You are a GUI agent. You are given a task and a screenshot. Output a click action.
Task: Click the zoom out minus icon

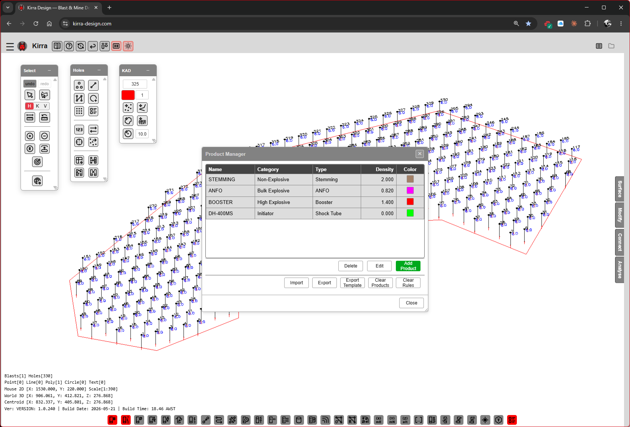tap(44, 136)
